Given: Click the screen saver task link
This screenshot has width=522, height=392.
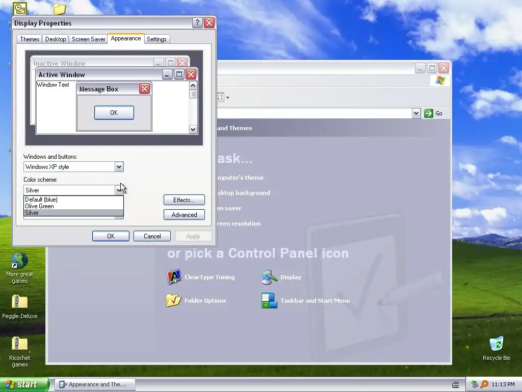Looking at the screenshot, I should coord(229,208).
